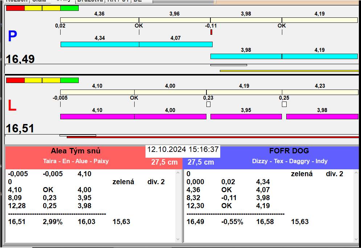Click down arrow in Alea Tým snů results list
The height and width of the screenshot is (248, 361).
178,239
